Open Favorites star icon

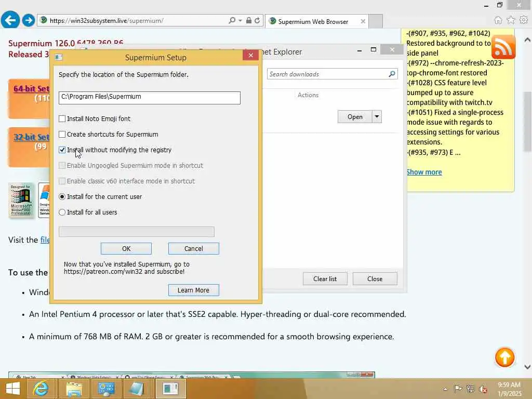pos(511,20)
